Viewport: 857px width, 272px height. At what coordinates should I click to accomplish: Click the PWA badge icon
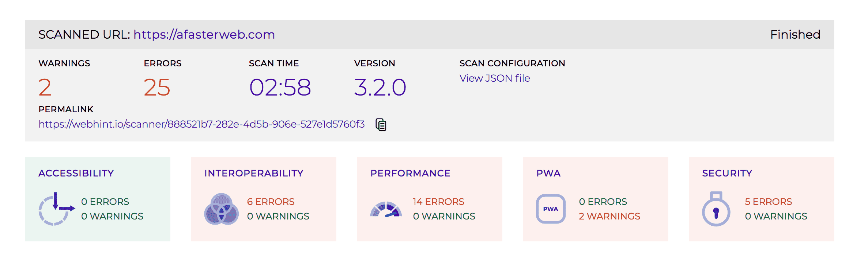pos(551,209)
